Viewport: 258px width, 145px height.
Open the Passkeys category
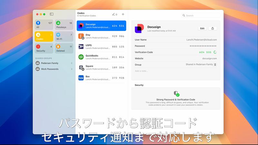click(x=64, y=25)
